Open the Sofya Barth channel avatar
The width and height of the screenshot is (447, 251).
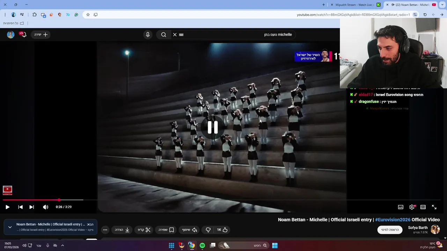[435, 229]
